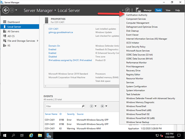Click computer name CGY-CA01 link
This screenshot has height=139, width=185.
tap(53, 29)
